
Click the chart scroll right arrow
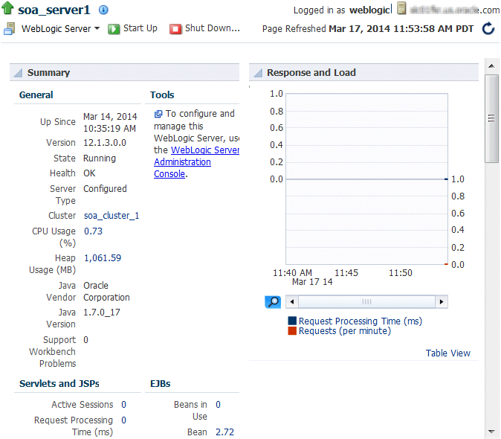(442, 302)
